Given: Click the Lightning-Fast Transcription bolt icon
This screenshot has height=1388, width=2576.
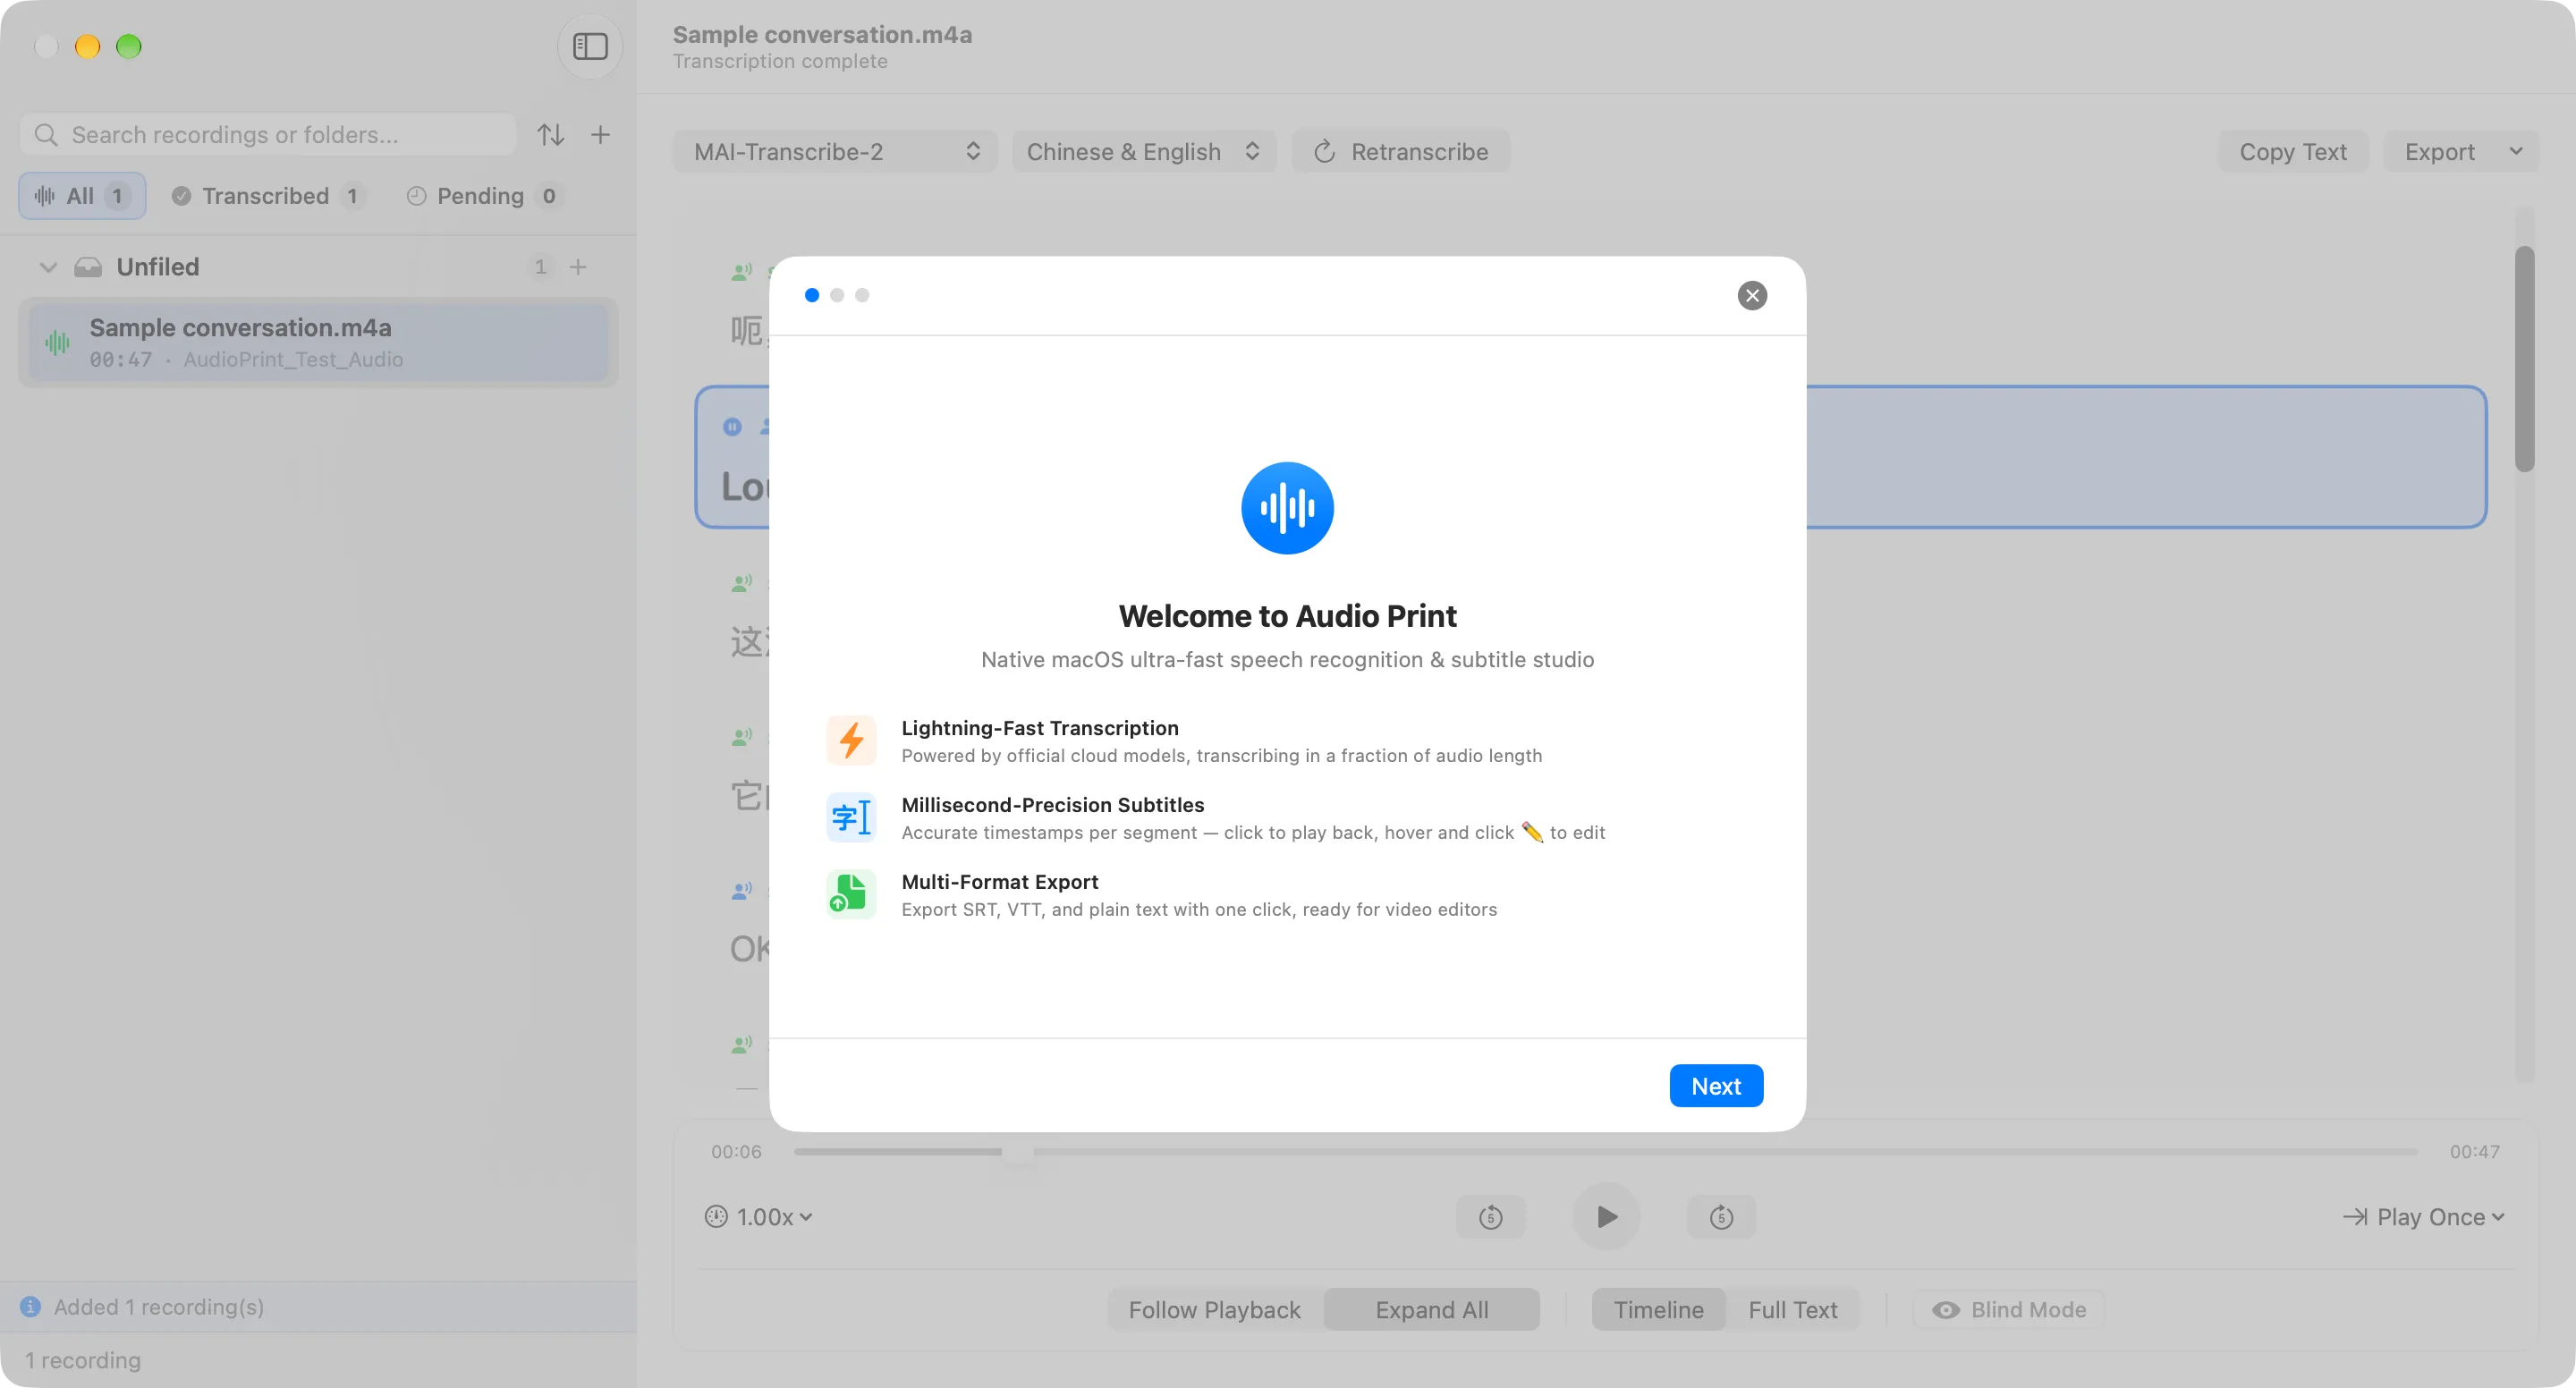Looking at the screenshot, I should click(851, 741).
